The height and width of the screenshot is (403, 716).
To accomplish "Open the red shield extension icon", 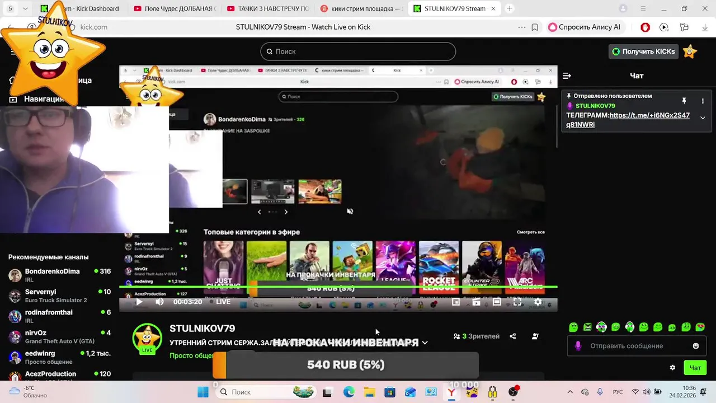I will click(645, 27).
